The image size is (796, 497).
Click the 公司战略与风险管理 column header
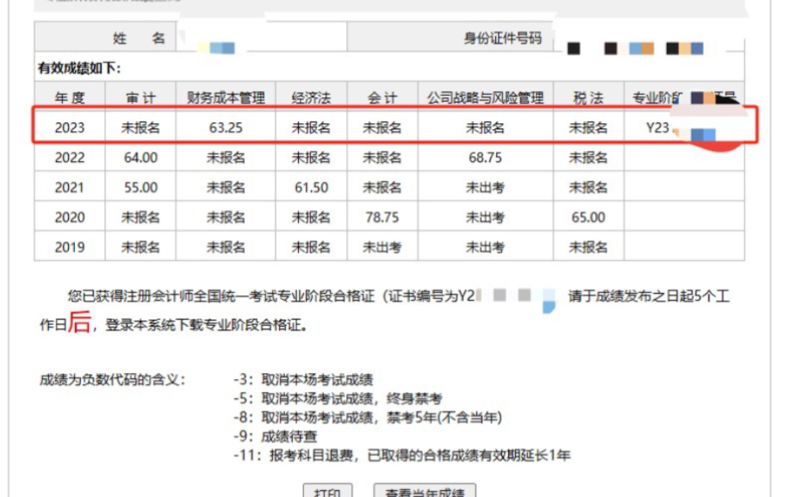coord(485,97)
